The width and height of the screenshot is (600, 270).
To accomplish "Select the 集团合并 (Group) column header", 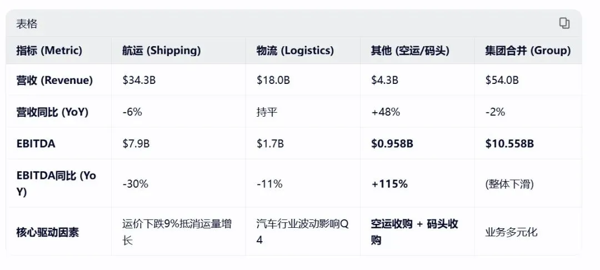I will 528,51.
